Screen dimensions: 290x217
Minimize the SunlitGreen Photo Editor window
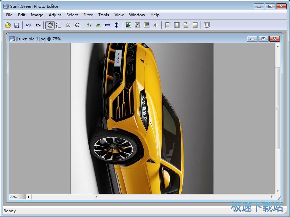point(259,6)
